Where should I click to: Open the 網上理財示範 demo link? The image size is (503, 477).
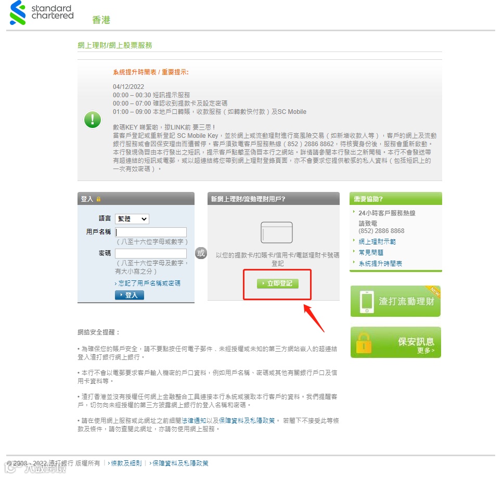pyautogui.click(x=377, y=241)
